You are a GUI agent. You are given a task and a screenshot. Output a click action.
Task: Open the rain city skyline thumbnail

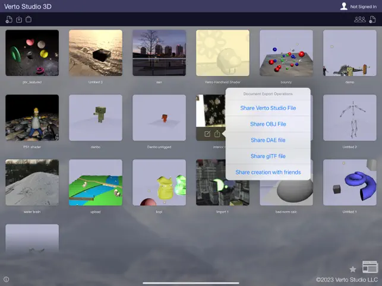point(159,53)
